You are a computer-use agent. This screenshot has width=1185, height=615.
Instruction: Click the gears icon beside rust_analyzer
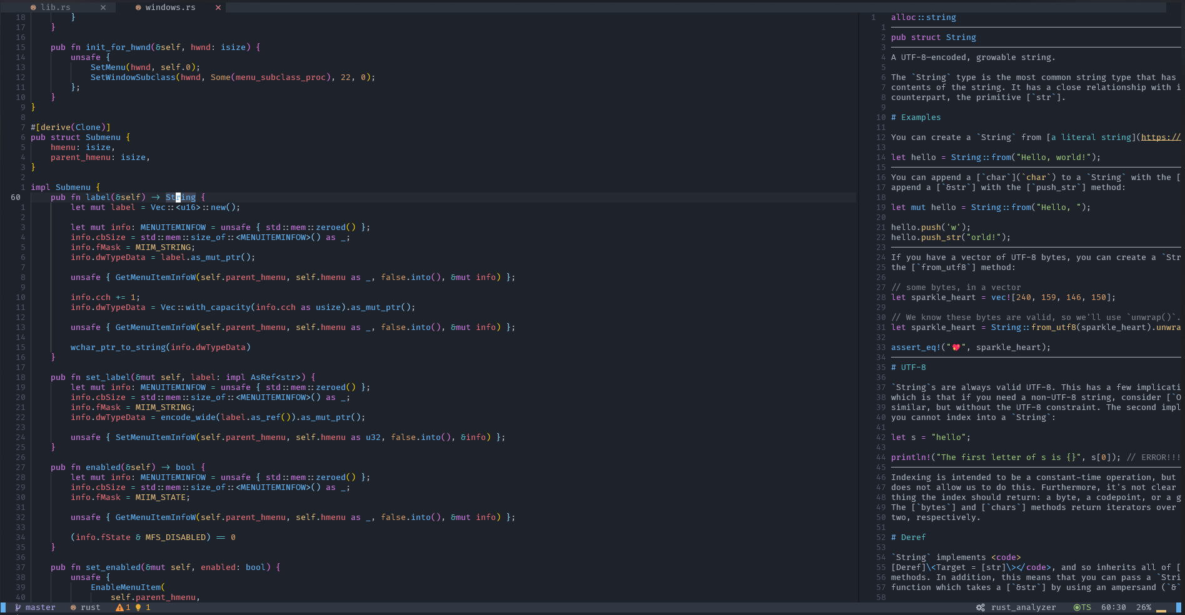click(x=981, y=607)
